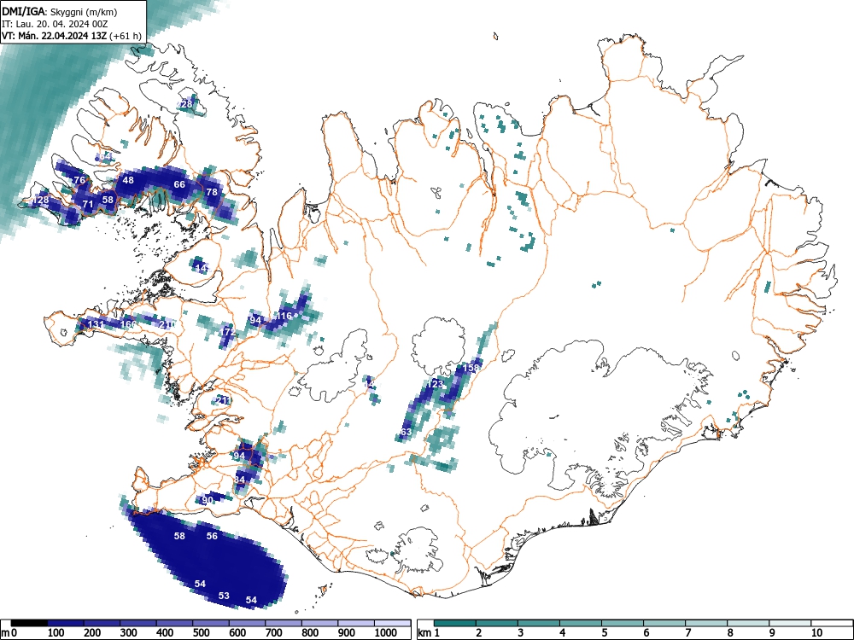Screen dimensions: 854x640
Task: Click the 158 visibility value label
Action: (x=471, y=368)
